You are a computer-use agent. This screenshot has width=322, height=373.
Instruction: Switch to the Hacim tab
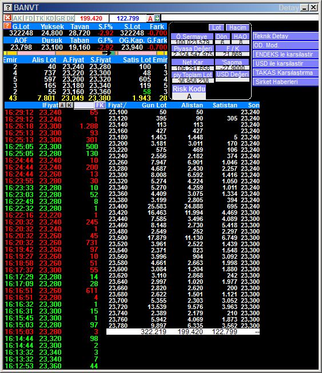point(237,27)
